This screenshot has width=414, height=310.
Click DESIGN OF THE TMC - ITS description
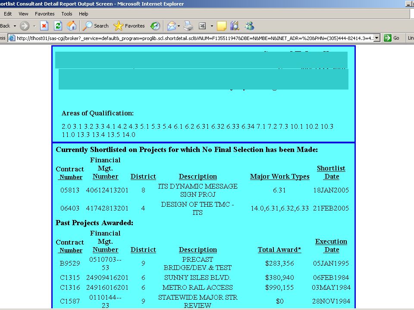pyautogui.click(x=198, y=208)
